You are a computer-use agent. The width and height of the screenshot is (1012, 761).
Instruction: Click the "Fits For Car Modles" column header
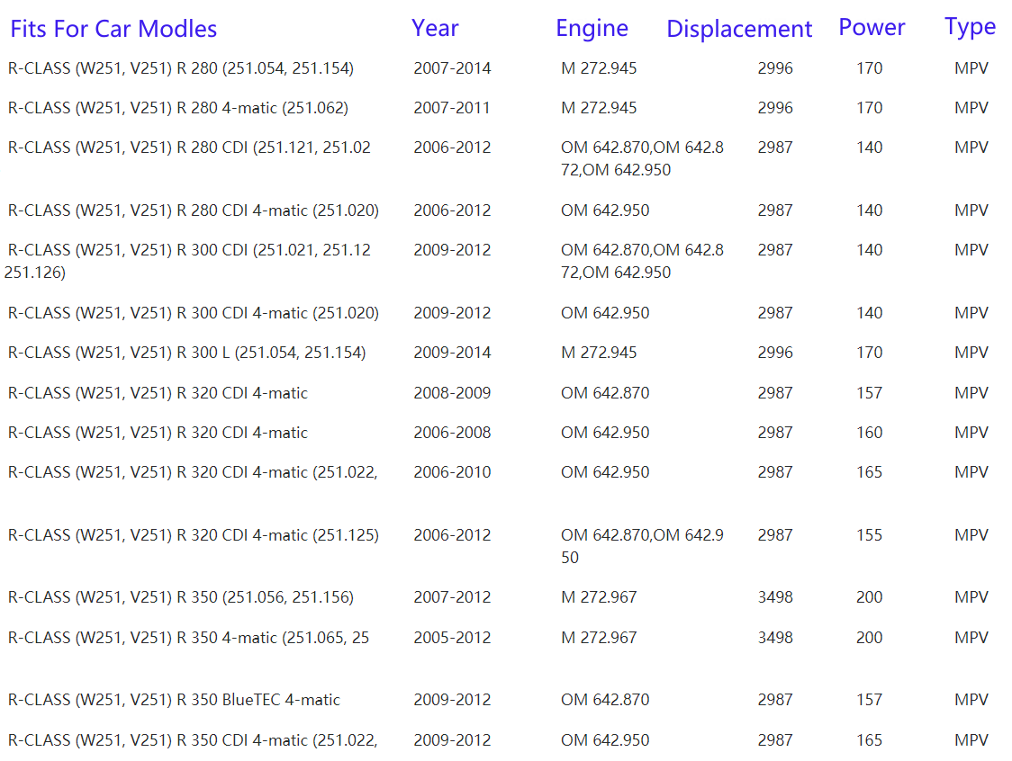coord(113,29)
